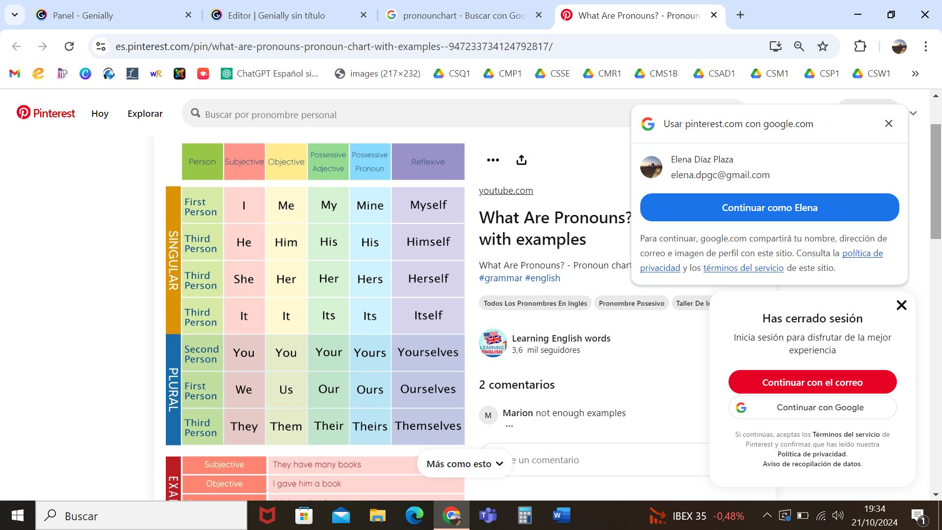Close the Google sign-in prompt
The width and height of the screenshot is (942, 530).
coord(889,124)
